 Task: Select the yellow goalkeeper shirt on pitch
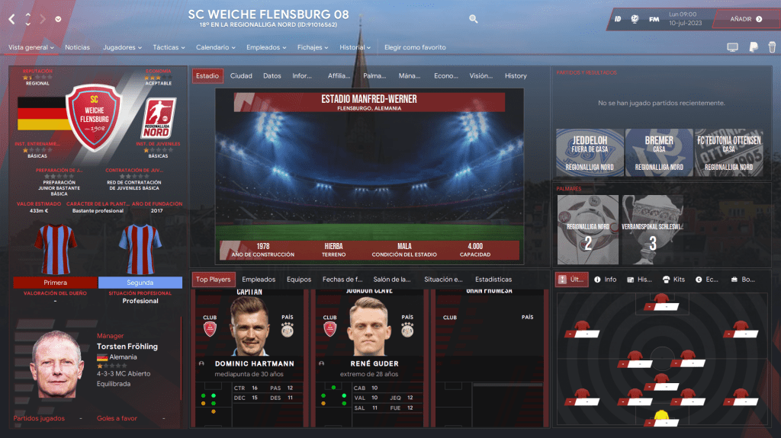661,414
